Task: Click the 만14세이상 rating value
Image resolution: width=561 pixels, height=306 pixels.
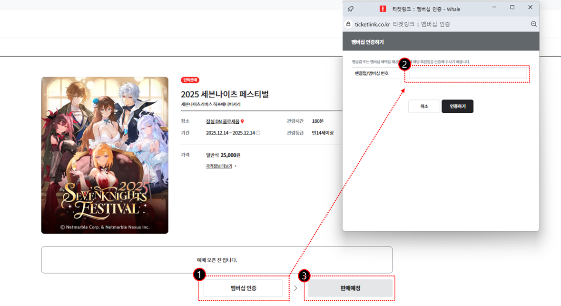Action: (x=322, y=133)
